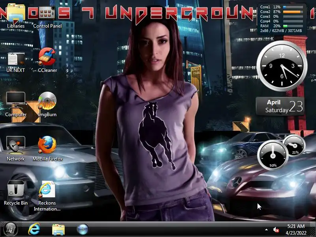Select the UR NEXT desktop icon
Image resolution: width=316 pixels, height=237 pixels.
pyautogui.click(x=16, y=62)
